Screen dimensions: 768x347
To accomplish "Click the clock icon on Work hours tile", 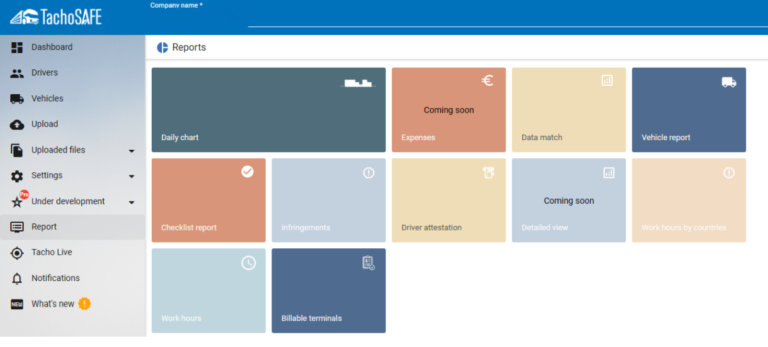I will tap(248, 263).
